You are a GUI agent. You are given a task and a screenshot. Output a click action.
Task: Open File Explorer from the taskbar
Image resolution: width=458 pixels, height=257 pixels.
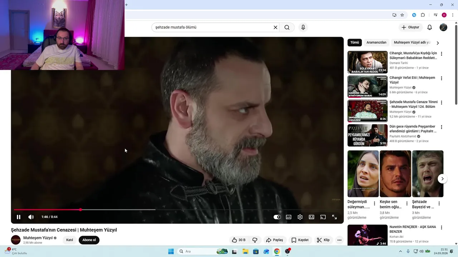245,251
